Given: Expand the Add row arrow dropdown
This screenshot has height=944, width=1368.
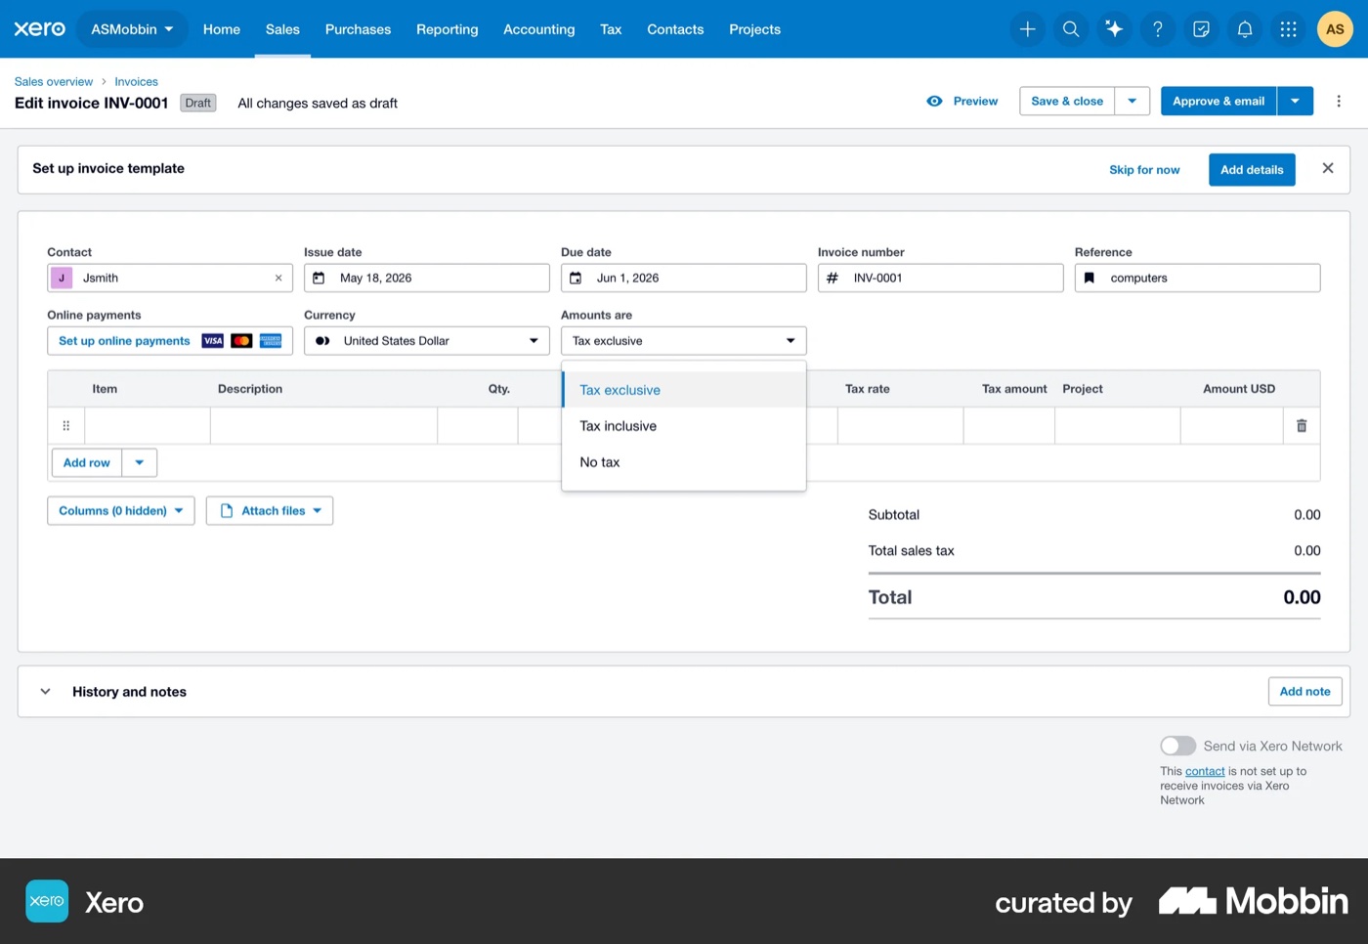Looking at the screenshot, I should (x=140, y=463).
